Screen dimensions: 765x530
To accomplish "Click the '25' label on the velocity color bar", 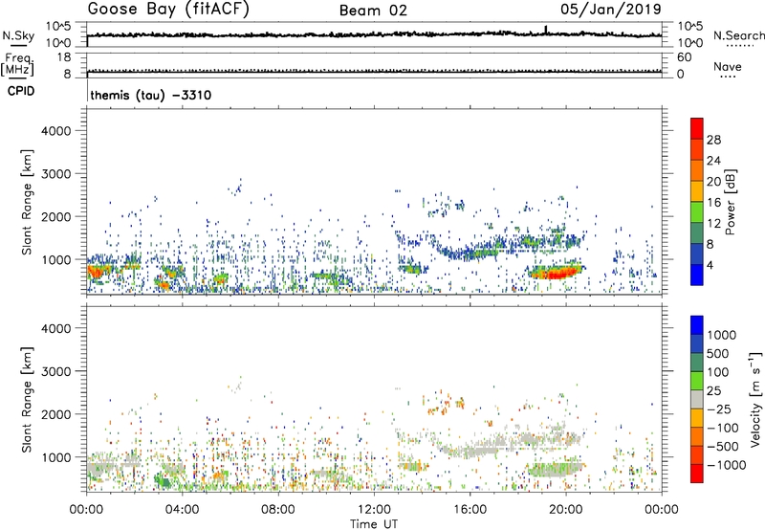I will [713, 391].
